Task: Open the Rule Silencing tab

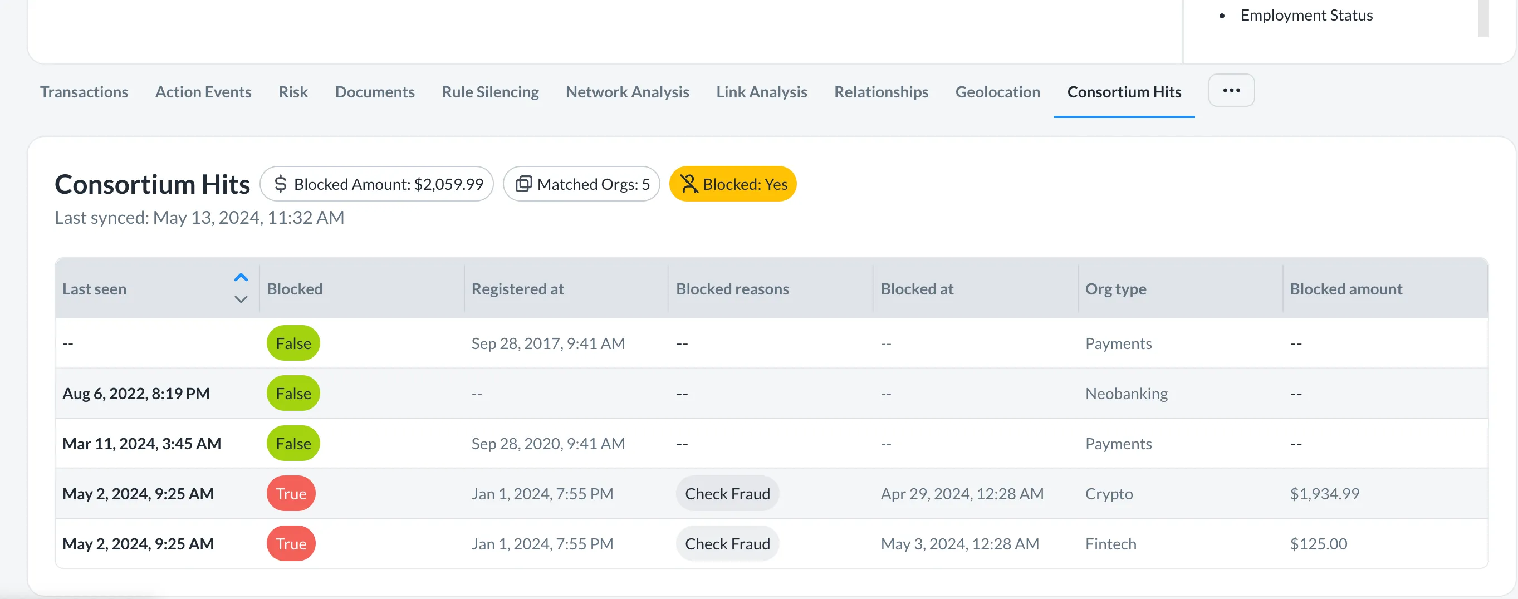Action: pos(490,92)
